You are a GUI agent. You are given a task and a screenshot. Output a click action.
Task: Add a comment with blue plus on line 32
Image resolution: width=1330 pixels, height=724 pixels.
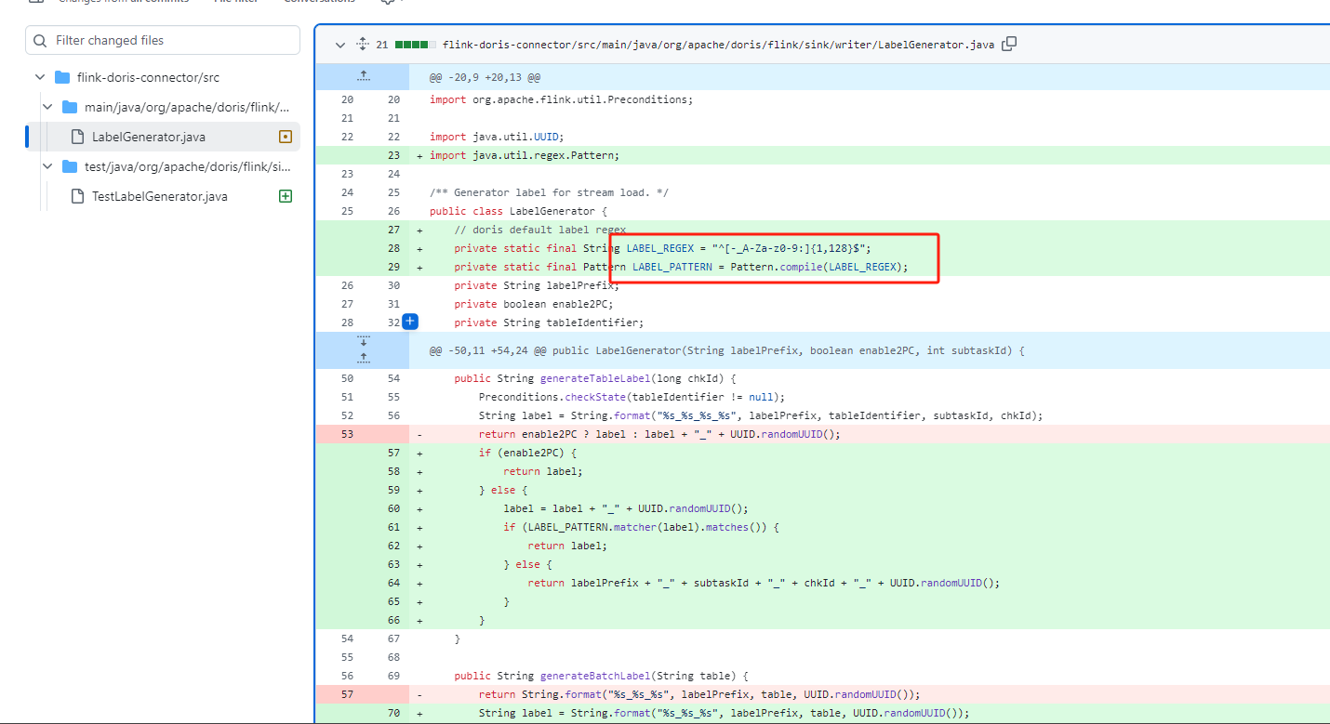(x=409, y=323)
